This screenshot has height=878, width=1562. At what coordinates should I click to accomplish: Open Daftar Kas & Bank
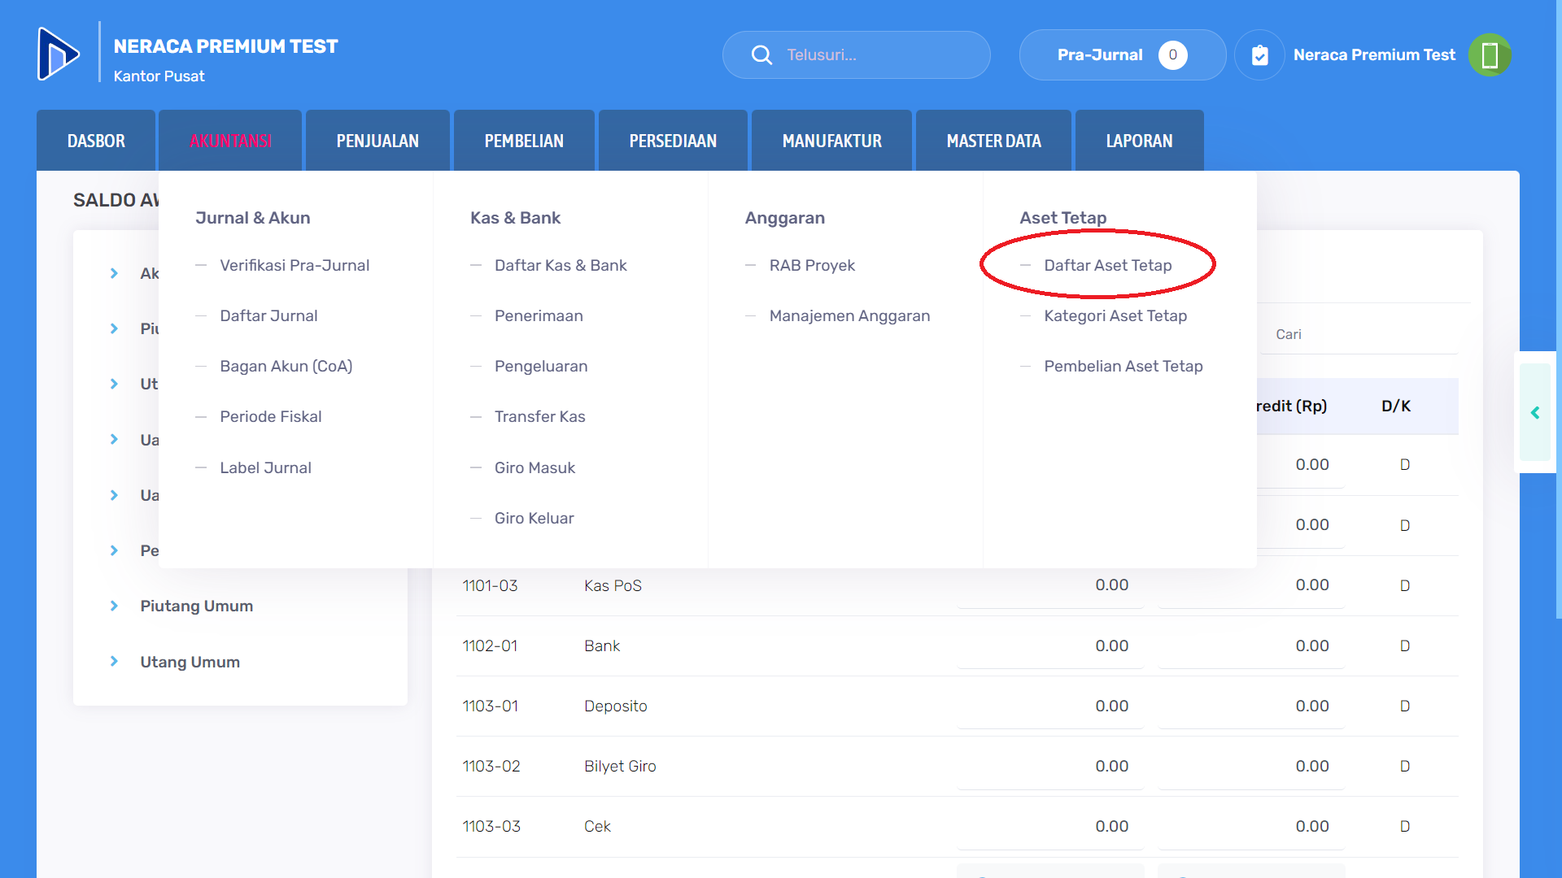pyautogui.click(x=561, y=265)
